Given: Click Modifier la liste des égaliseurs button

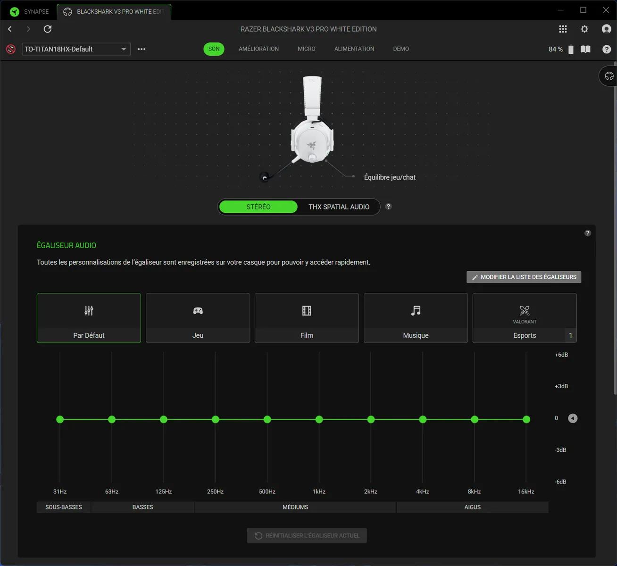Looking at the screenshot, I should pyautogui.click(x=524, y=277).
